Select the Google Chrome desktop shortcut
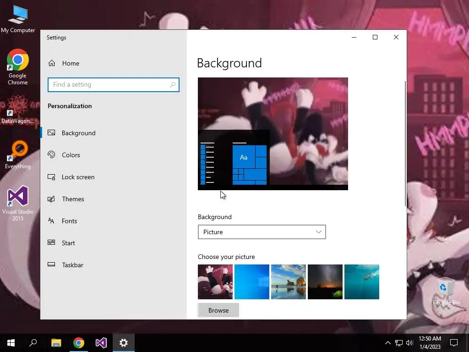 18,67
